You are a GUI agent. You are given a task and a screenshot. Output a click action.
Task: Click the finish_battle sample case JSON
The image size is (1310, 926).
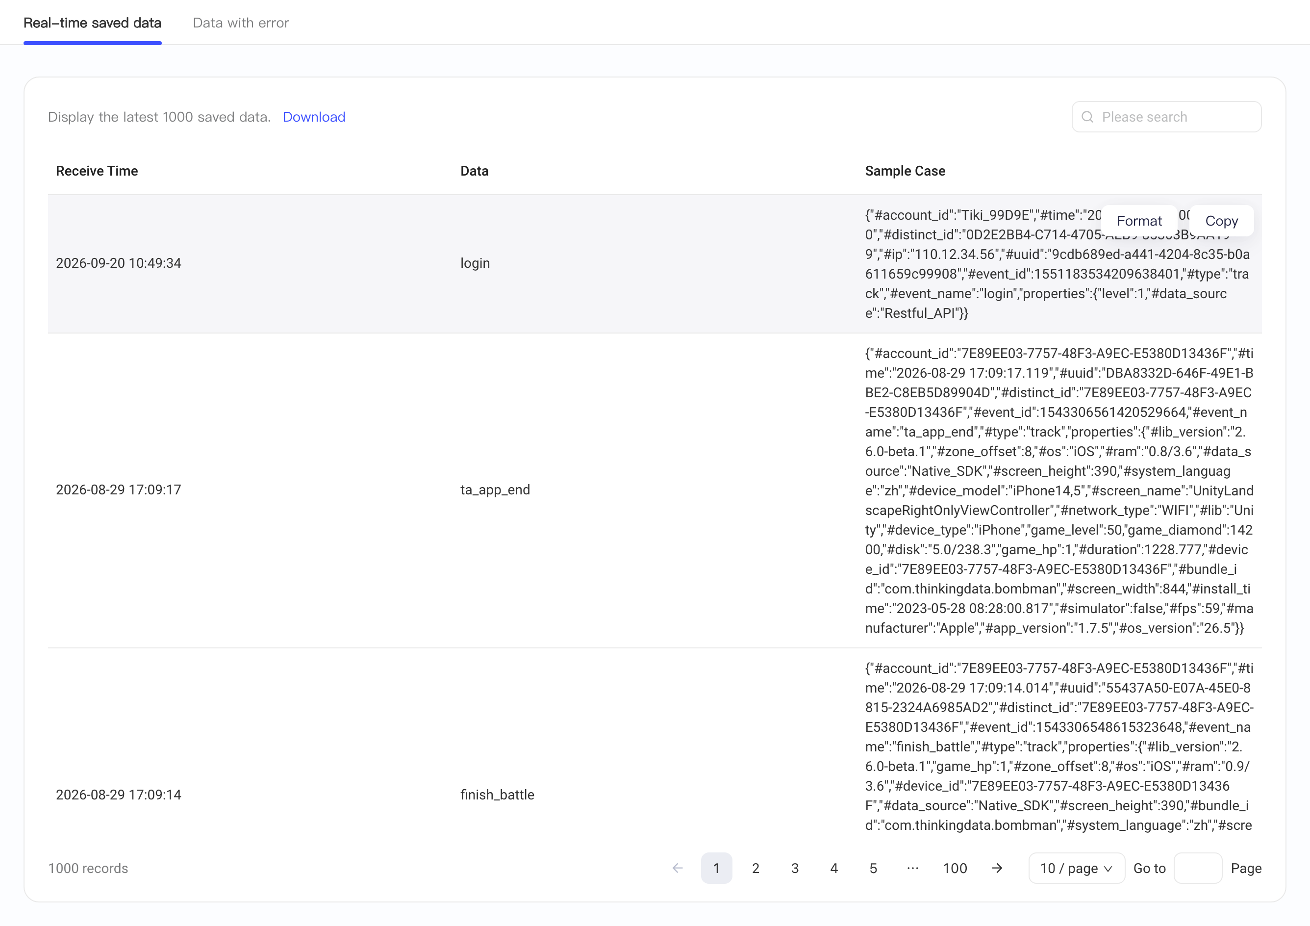[1059, 747]
